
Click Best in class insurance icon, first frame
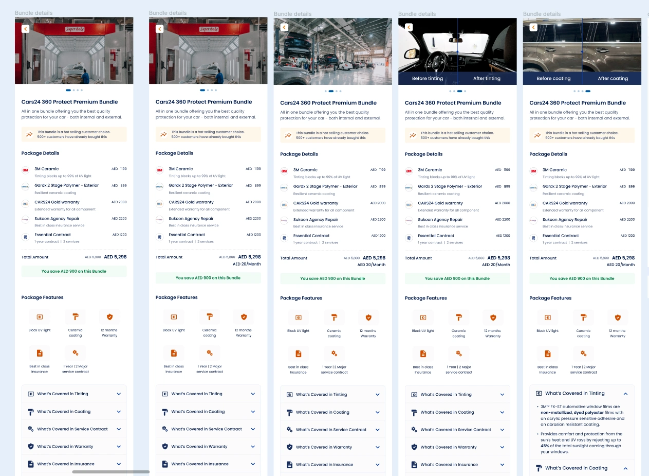(x=40, y=353)
